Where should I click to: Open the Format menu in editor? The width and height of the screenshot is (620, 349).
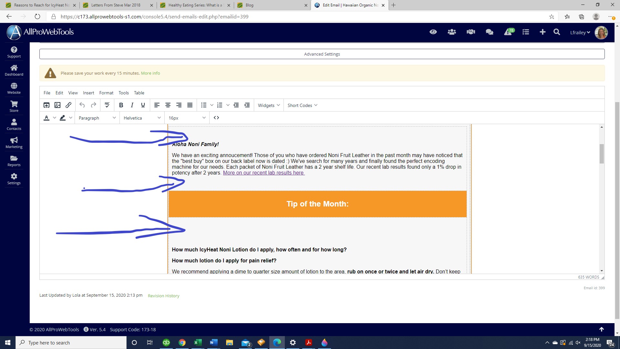(106, 93)
